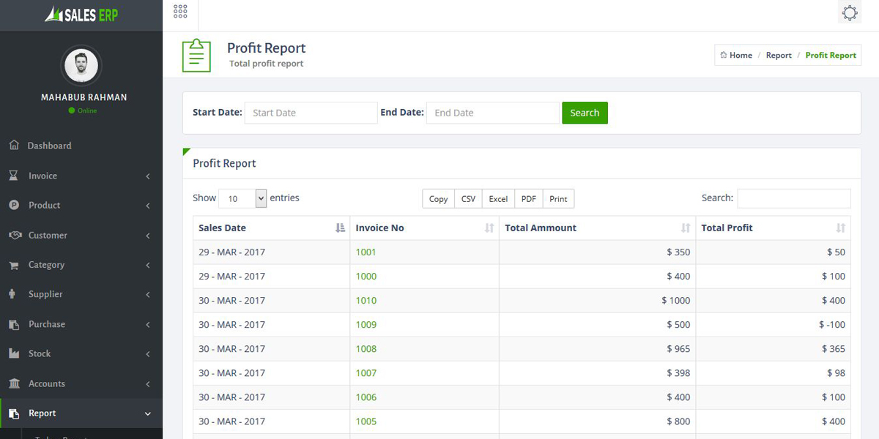This screenshot has height=439, width=879.
Task: Select Invoice in the sidebar menu
Action: 42,176
